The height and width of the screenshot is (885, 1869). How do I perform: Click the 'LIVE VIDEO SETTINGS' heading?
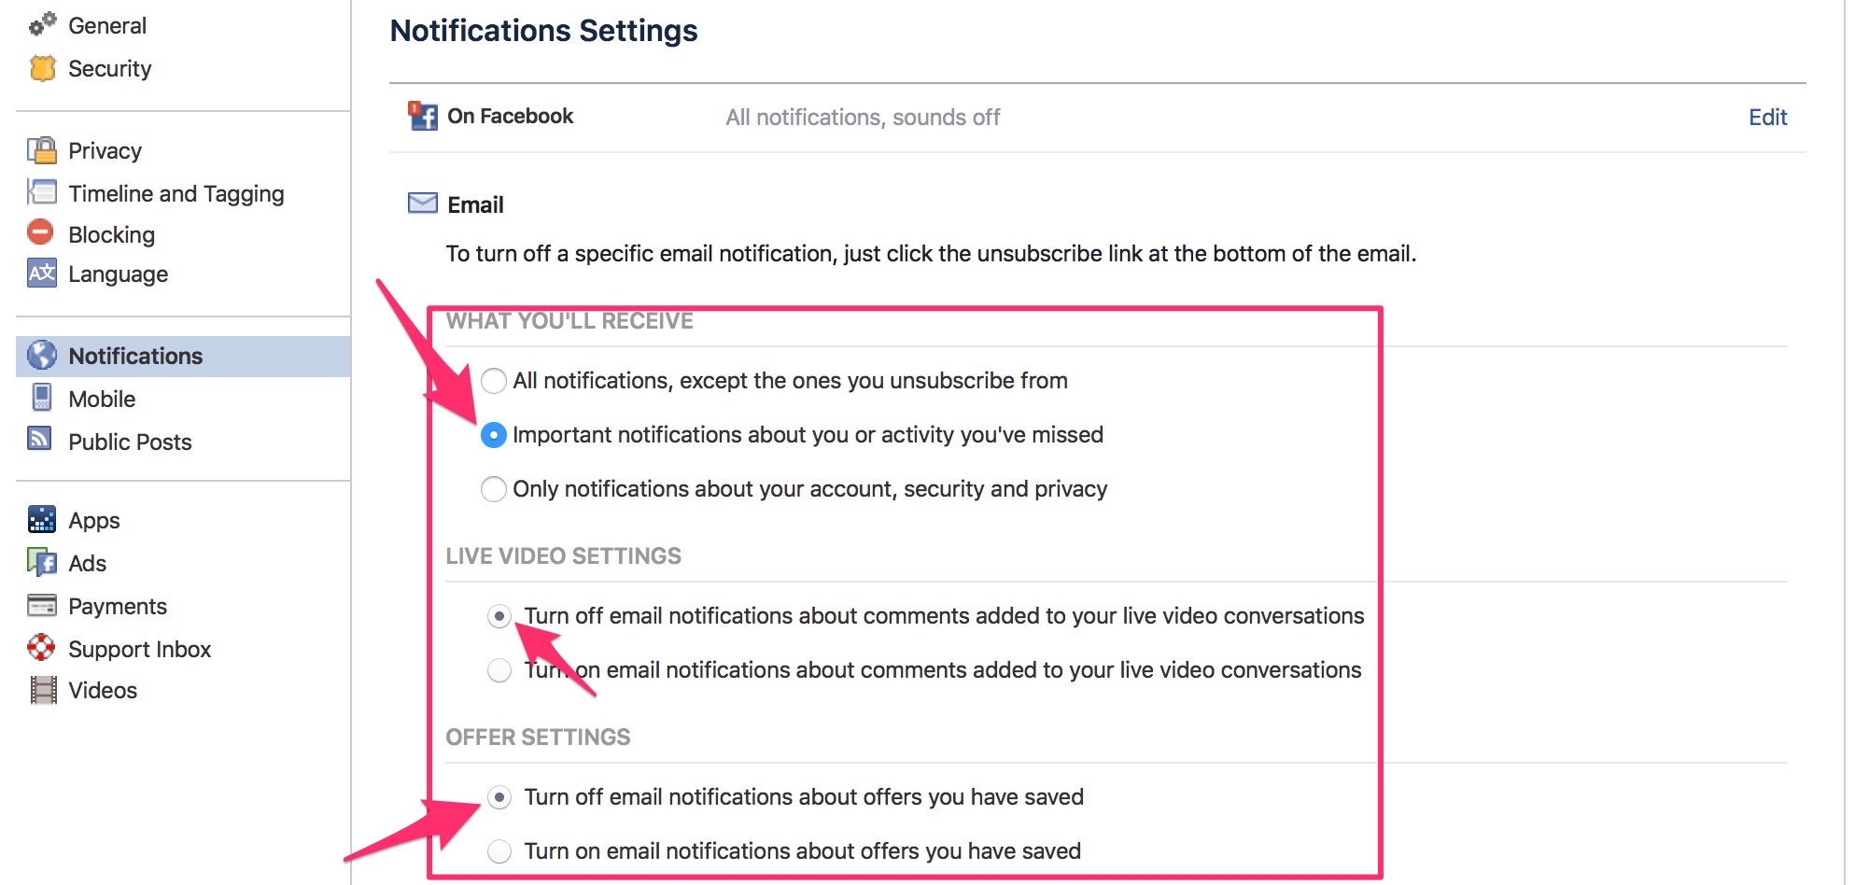[563, 555]
